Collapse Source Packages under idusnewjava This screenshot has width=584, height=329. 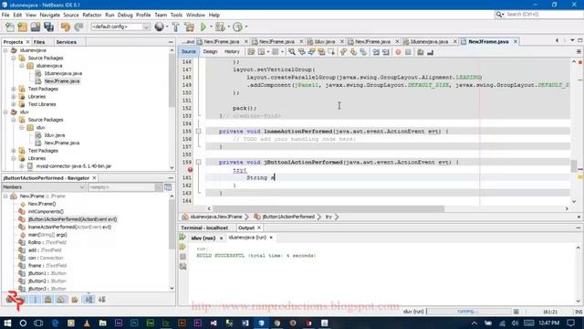tap(14, 58)
